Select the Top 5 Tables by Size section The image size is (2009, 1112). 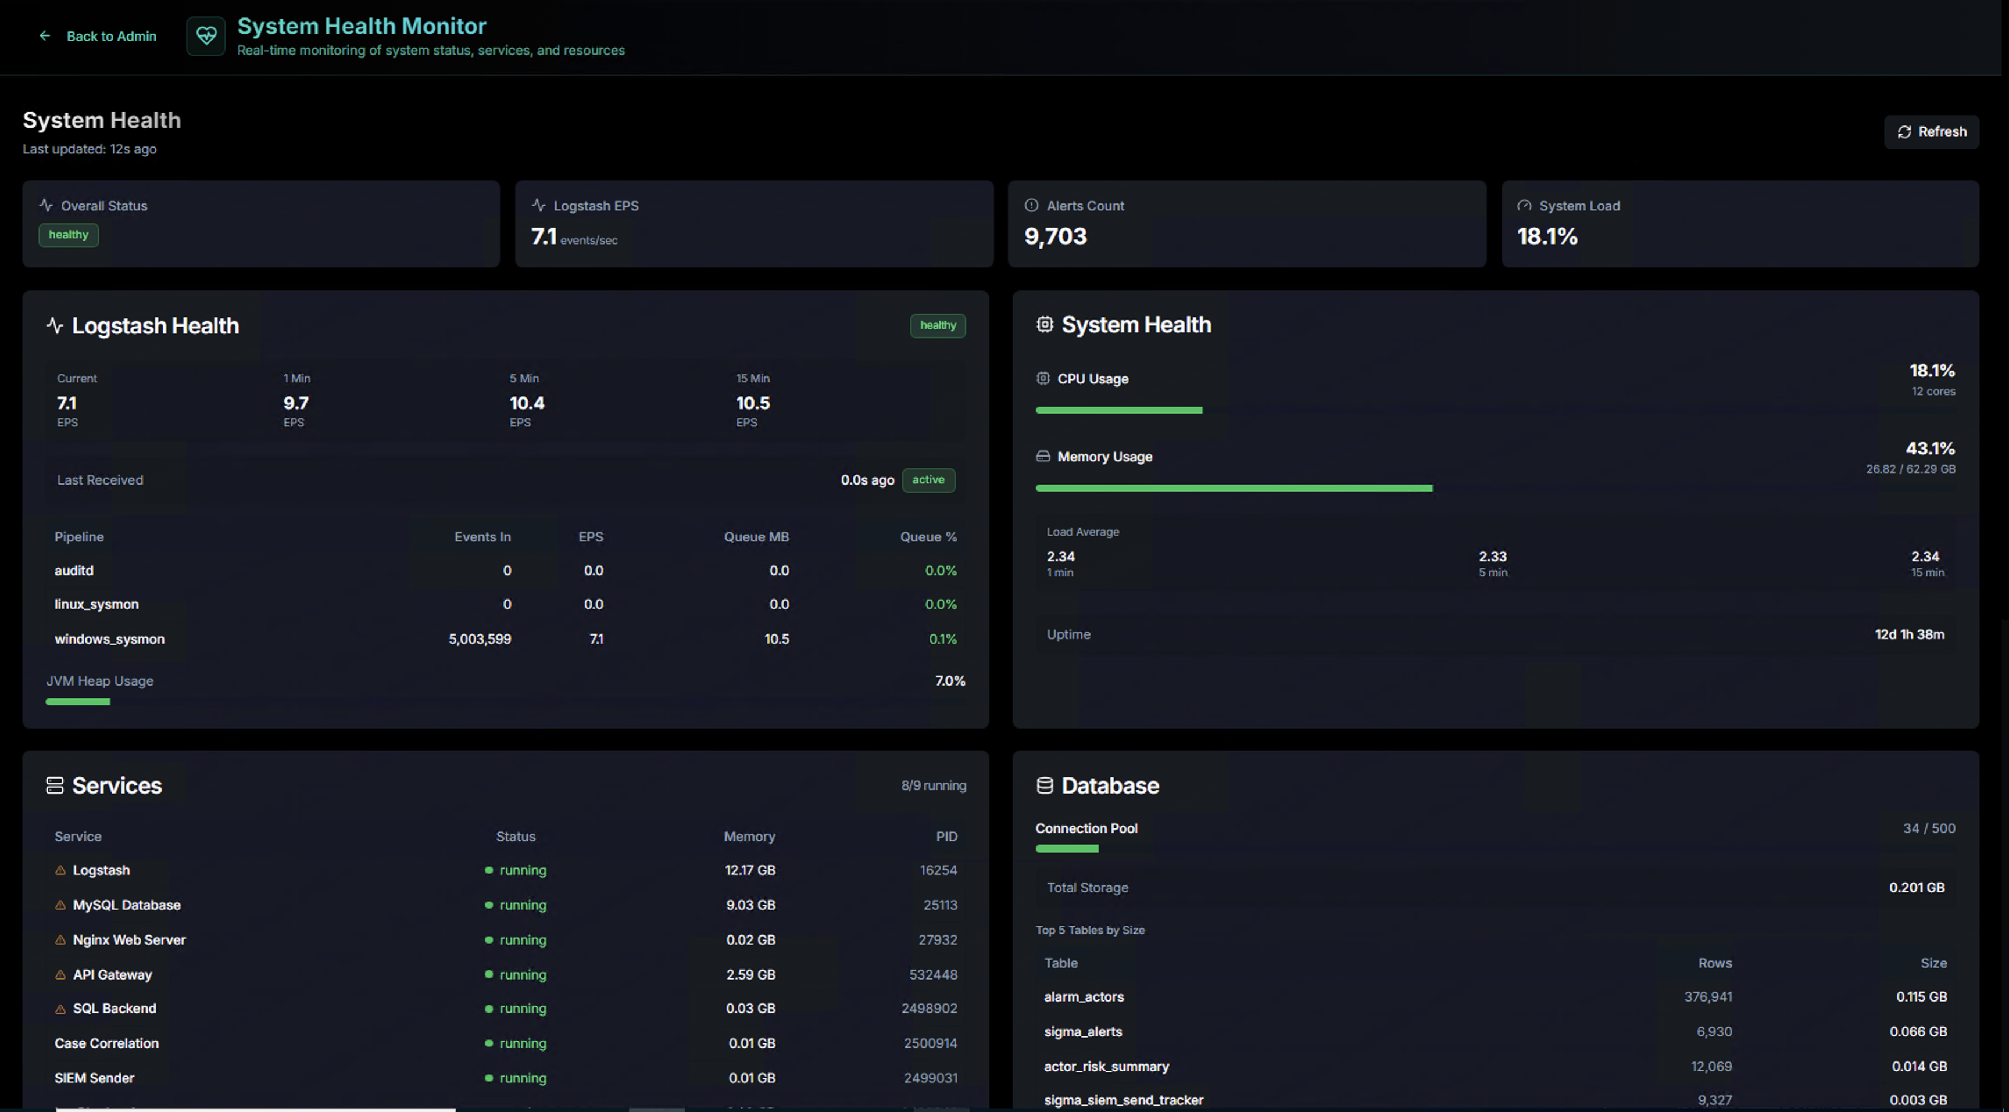point(1089,930)
